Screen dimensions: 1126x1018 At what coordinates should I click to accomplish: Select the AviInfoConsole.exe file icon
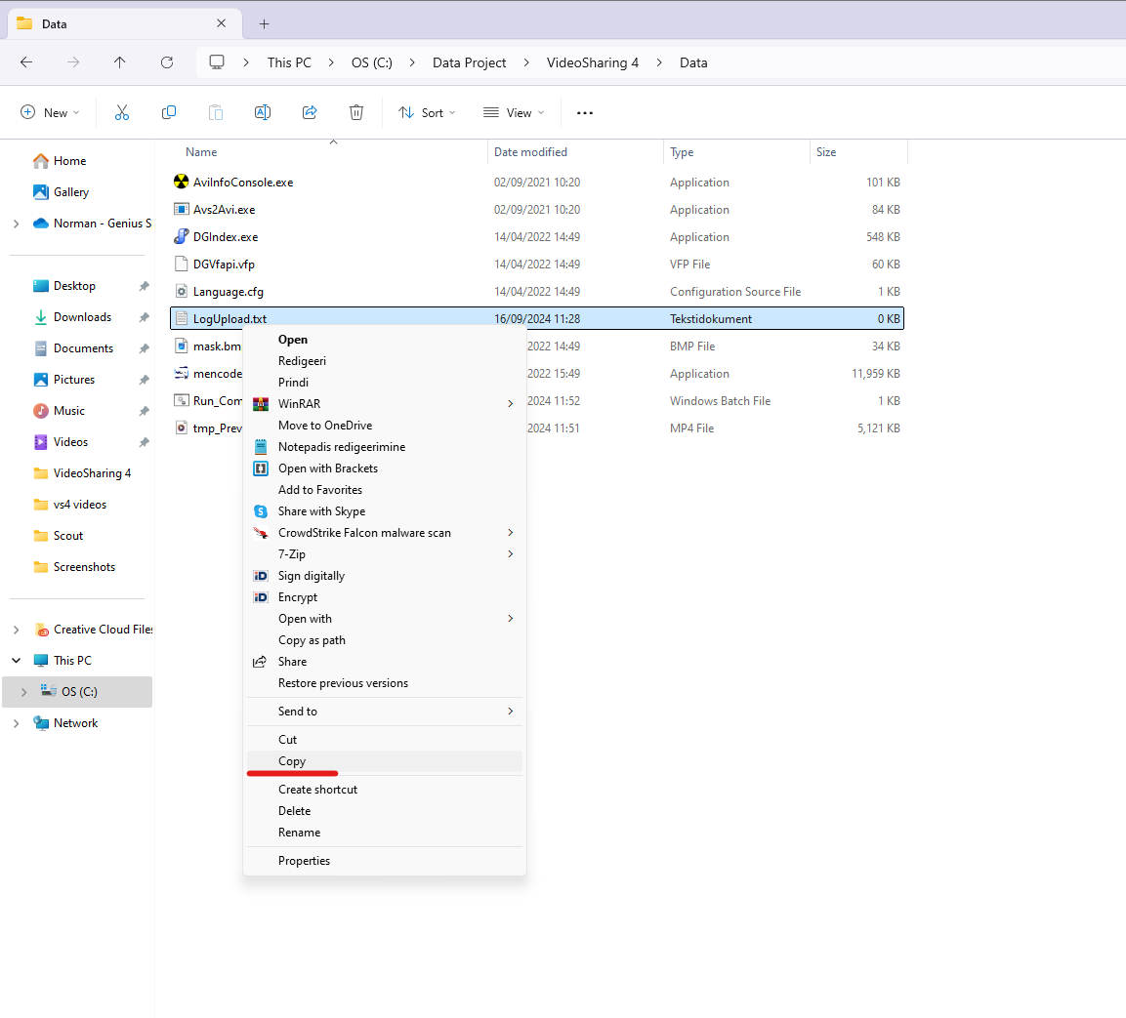coord(181,182)
